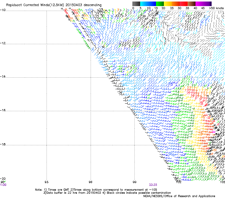
Task: Click the -16 latitude axis label
Action: [3, 110]
